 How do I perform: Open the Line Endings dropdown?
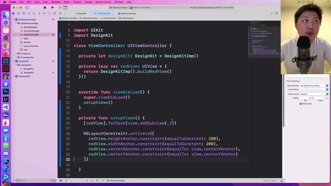[x=314, y=89]
